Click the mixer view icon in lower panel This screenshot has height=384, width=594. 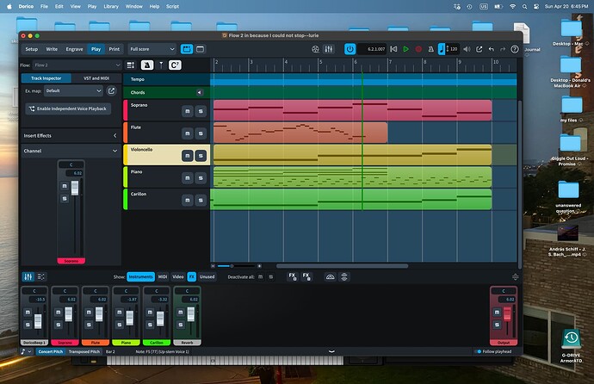(x=28, y=277)
